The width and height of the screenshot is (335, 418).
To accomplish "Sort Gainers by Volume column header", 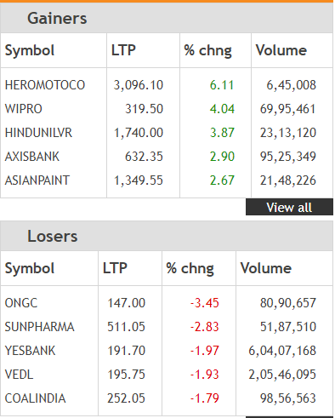I will pos(281,50).
